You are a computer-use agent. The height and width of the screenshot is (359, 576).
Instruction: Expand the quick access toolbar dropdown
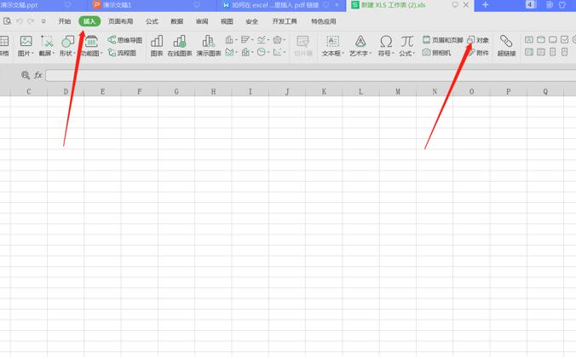click(x=43, y=21)
